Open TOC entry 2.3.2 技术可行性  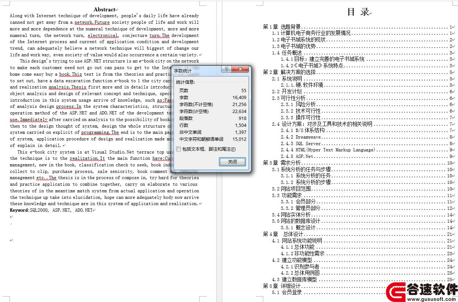[x=367, y=111]
